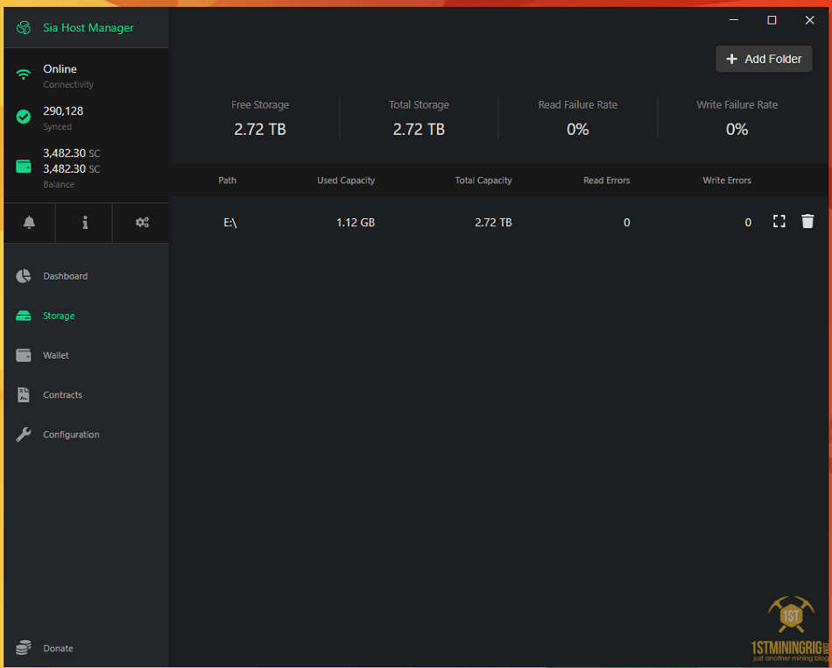Click the Storage drive icon

pyautogui.click(x=24, y=316)
